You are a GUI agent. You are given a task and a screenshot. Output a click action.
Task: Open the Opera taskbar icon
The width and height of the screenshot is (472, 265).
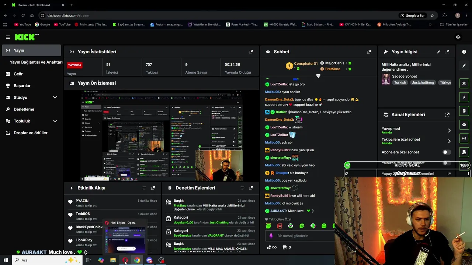[125, 260]
